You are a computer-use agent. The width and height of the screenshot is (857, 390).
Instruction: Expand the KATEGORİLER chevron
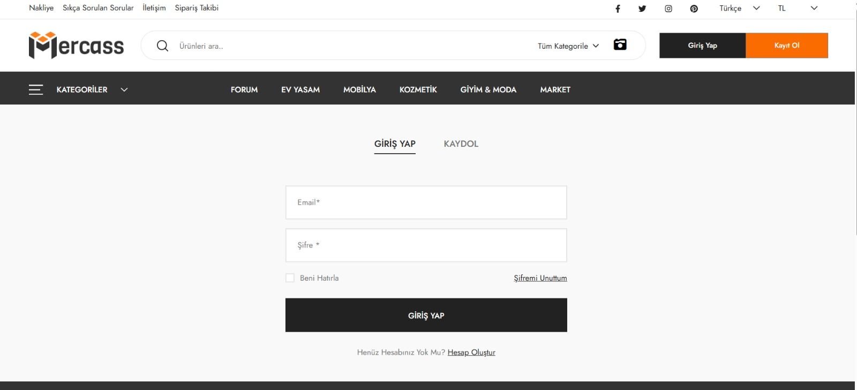pos(124,89)
